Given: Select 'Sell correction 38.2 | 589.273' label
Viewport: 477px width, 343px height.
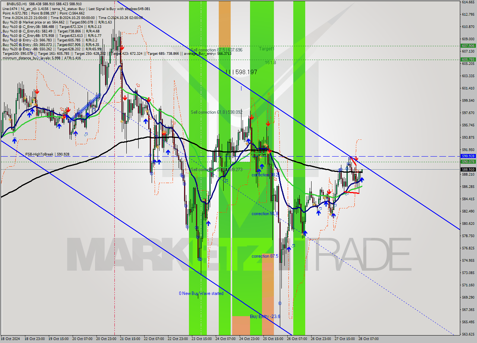Looking at the screenshot, I should (x=217, y=170).
